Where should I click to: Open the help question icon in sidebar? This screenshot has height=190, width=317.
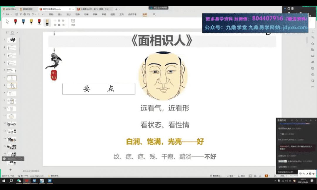coord(313,75)
